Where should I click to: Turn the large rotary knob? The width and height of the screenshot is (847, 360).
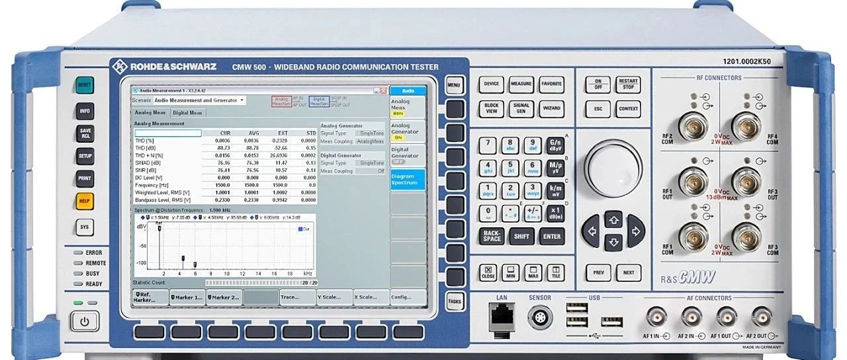613,168
